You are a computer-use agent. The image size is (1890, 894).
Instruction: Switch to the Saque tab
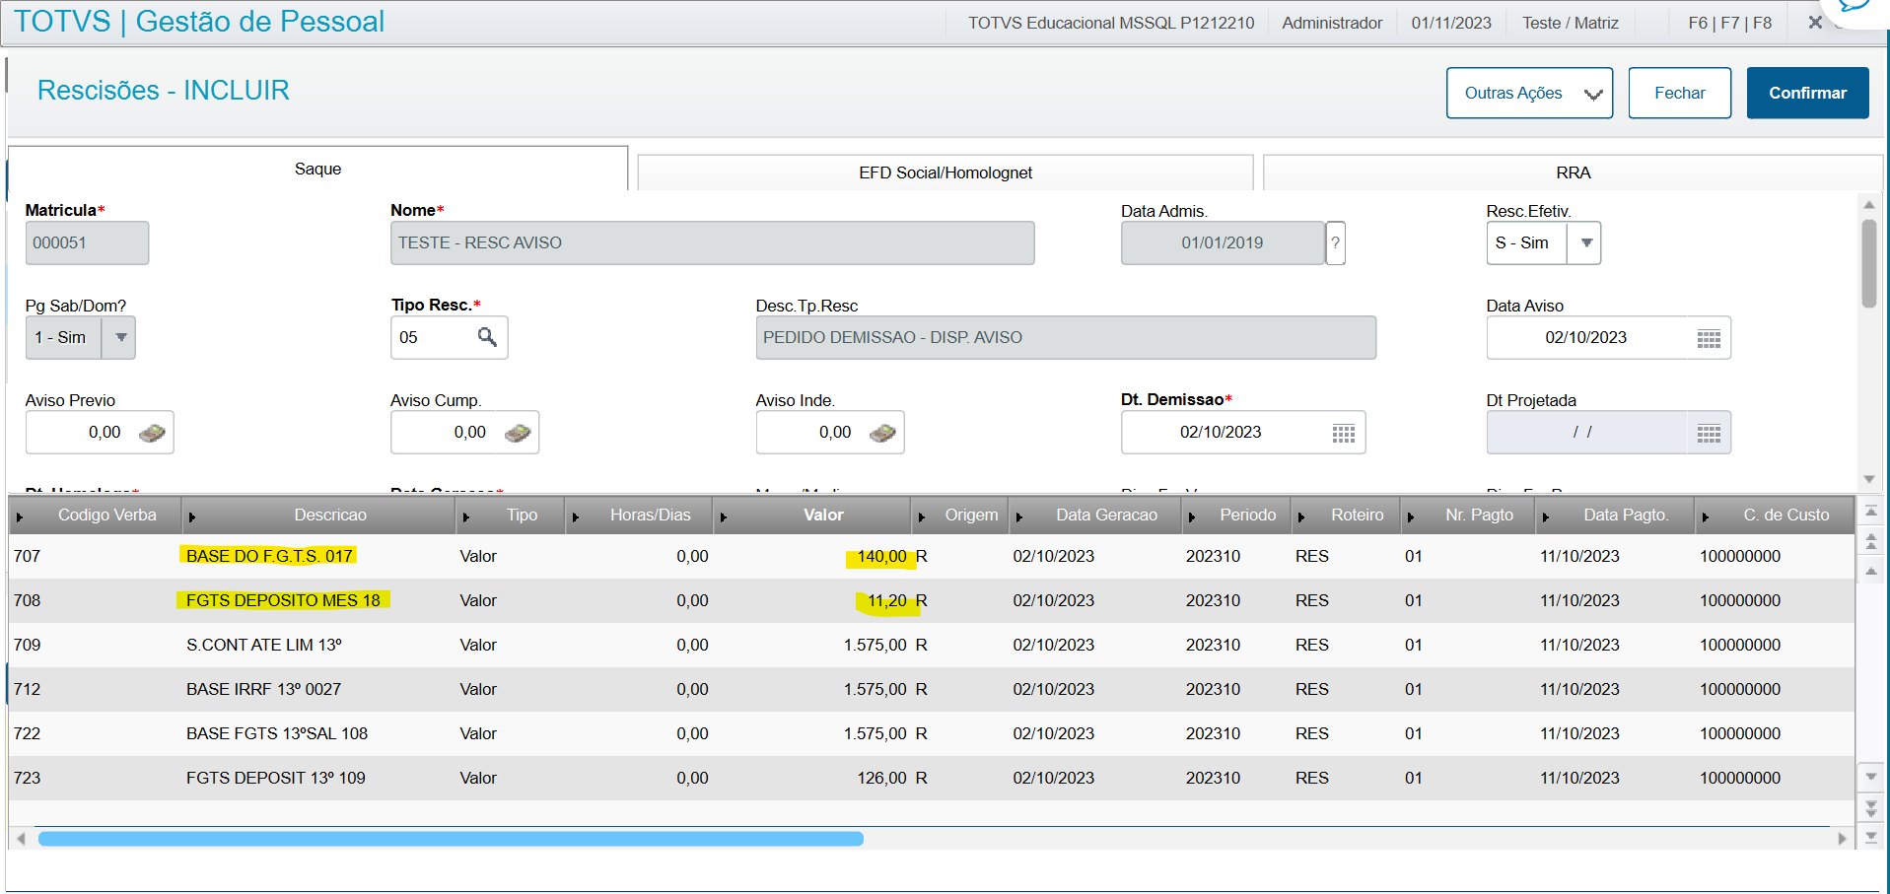(317, 169)
